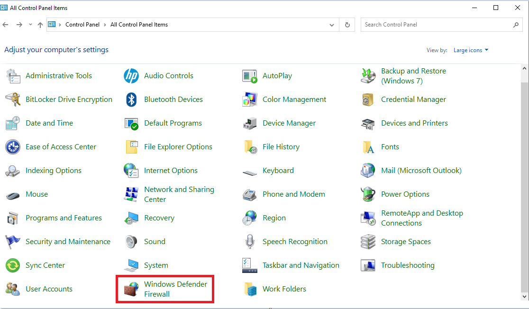
Task: Open the View by Large icons dropdown
Action: click(471, 50)
